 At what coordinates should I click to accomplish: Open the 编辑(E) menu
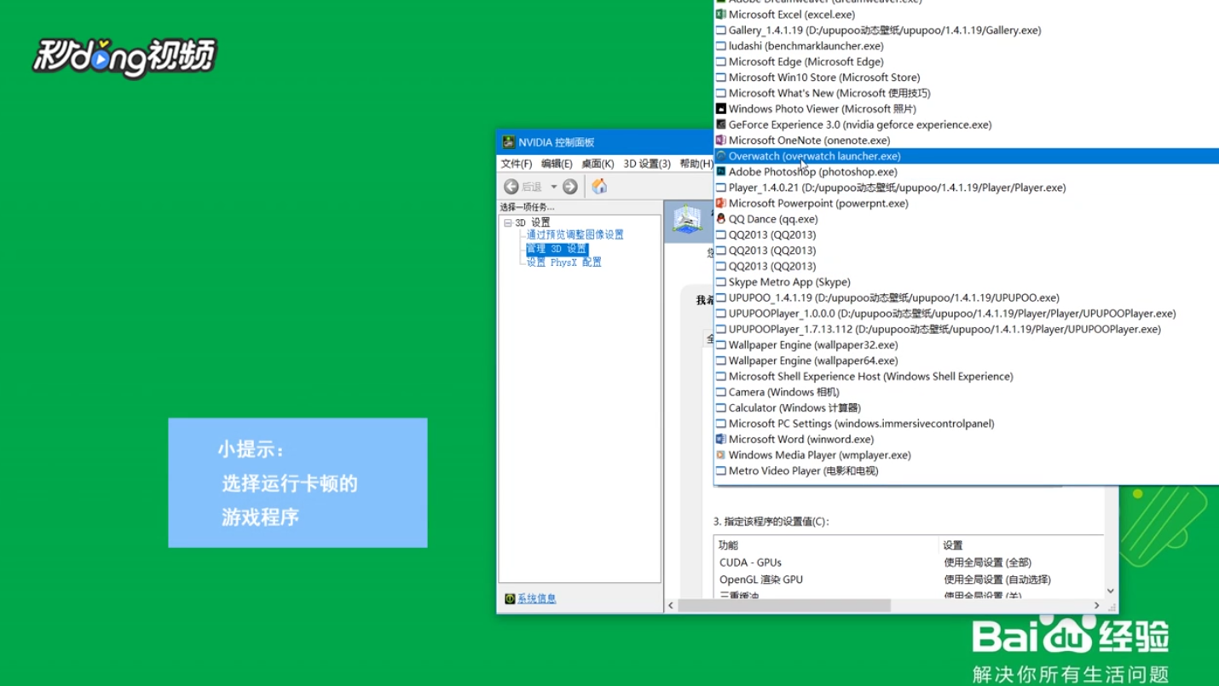557,164
